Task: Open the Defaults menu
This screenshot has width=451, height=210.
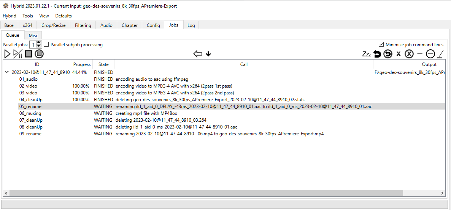Action: 64,16
